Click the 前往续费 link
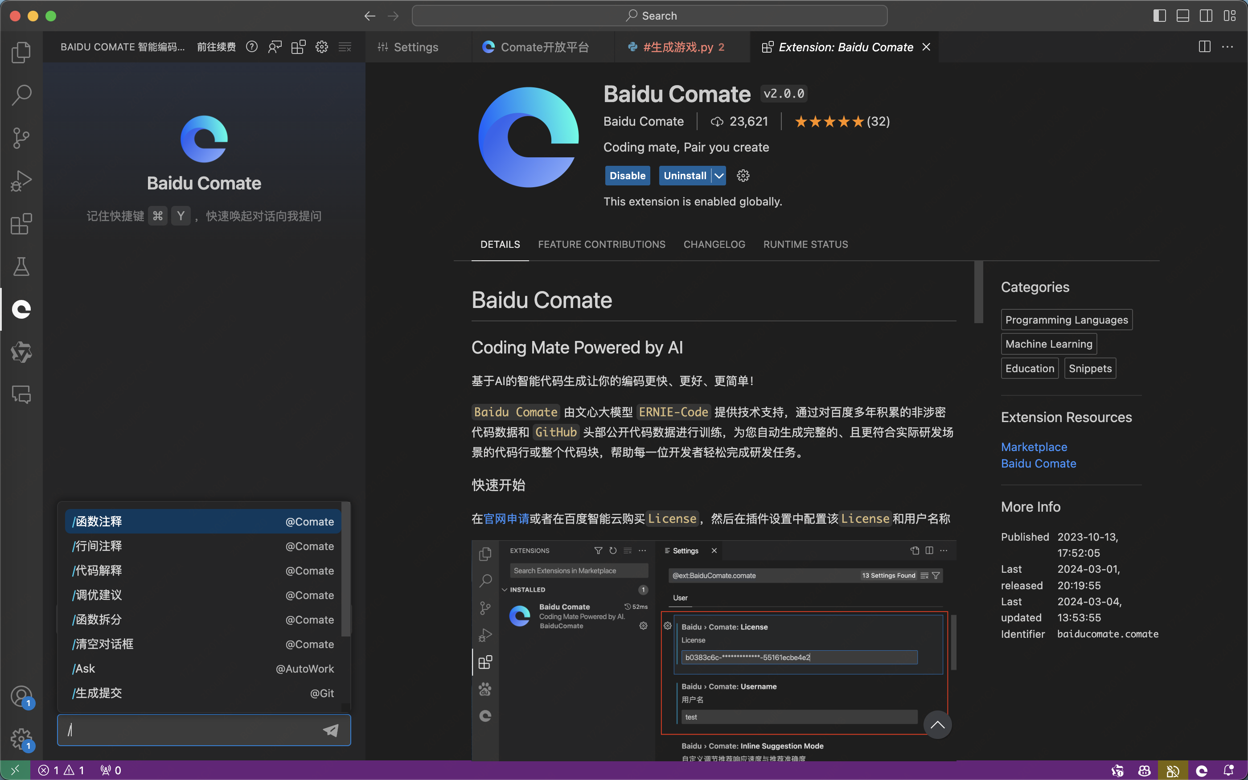Viewport: 1248px width, 780px height. [x=216, y=47]
